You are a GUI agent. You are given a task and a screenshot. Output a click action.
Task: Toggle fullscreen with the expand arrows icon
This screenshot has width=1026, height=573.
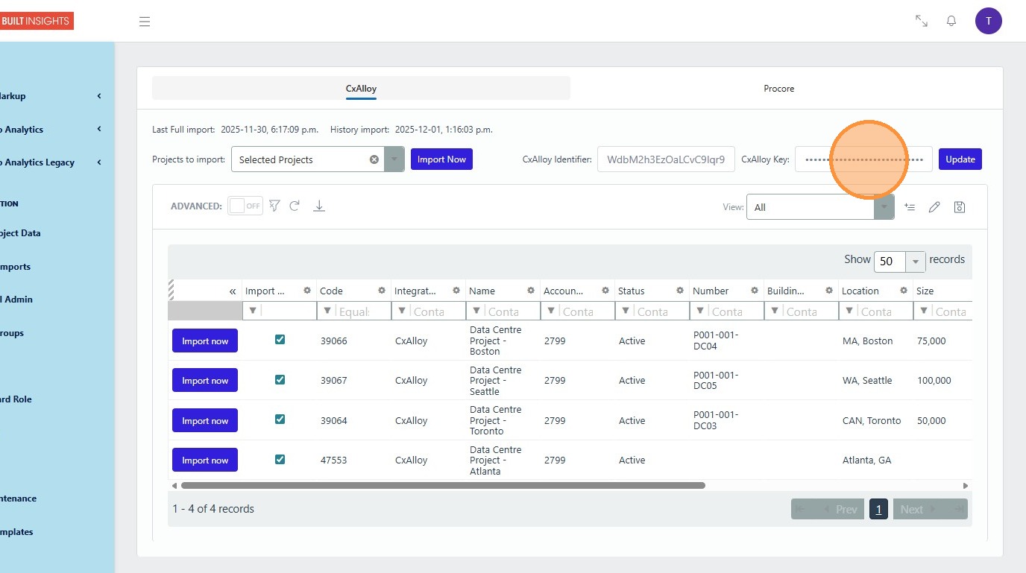921,21
